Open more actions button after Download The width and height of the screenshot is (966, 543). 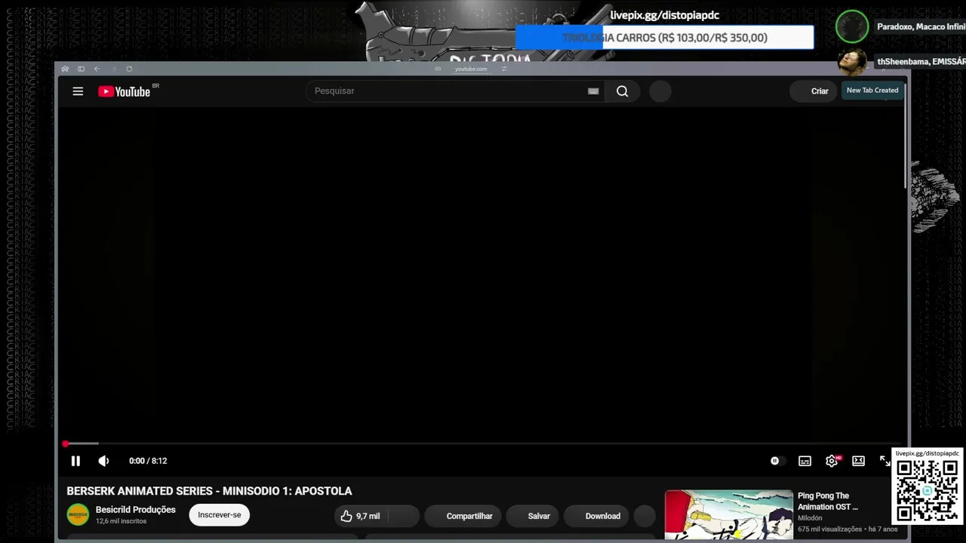(x=645, y=516)
